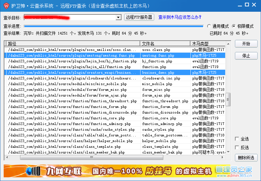Click the php可疑木马 type cell
Image resolution: width=261 pixels, height=181 pixels.
coord(208,152)
